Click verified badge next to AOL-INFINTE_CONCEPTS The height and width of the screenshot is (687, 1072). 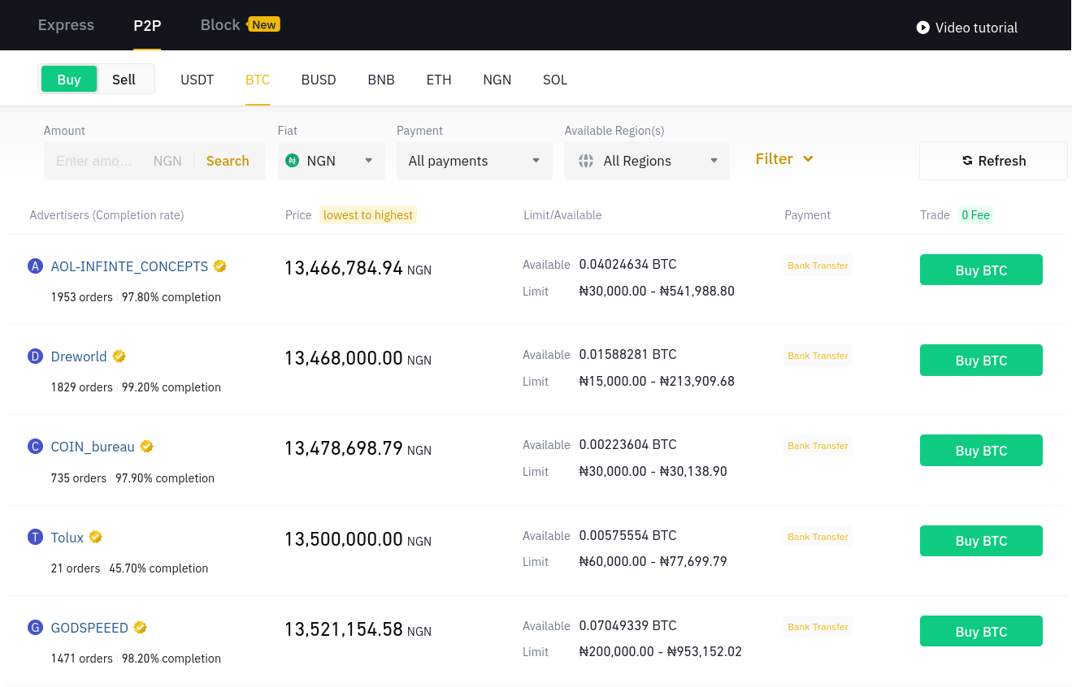(x=219, y=266)
